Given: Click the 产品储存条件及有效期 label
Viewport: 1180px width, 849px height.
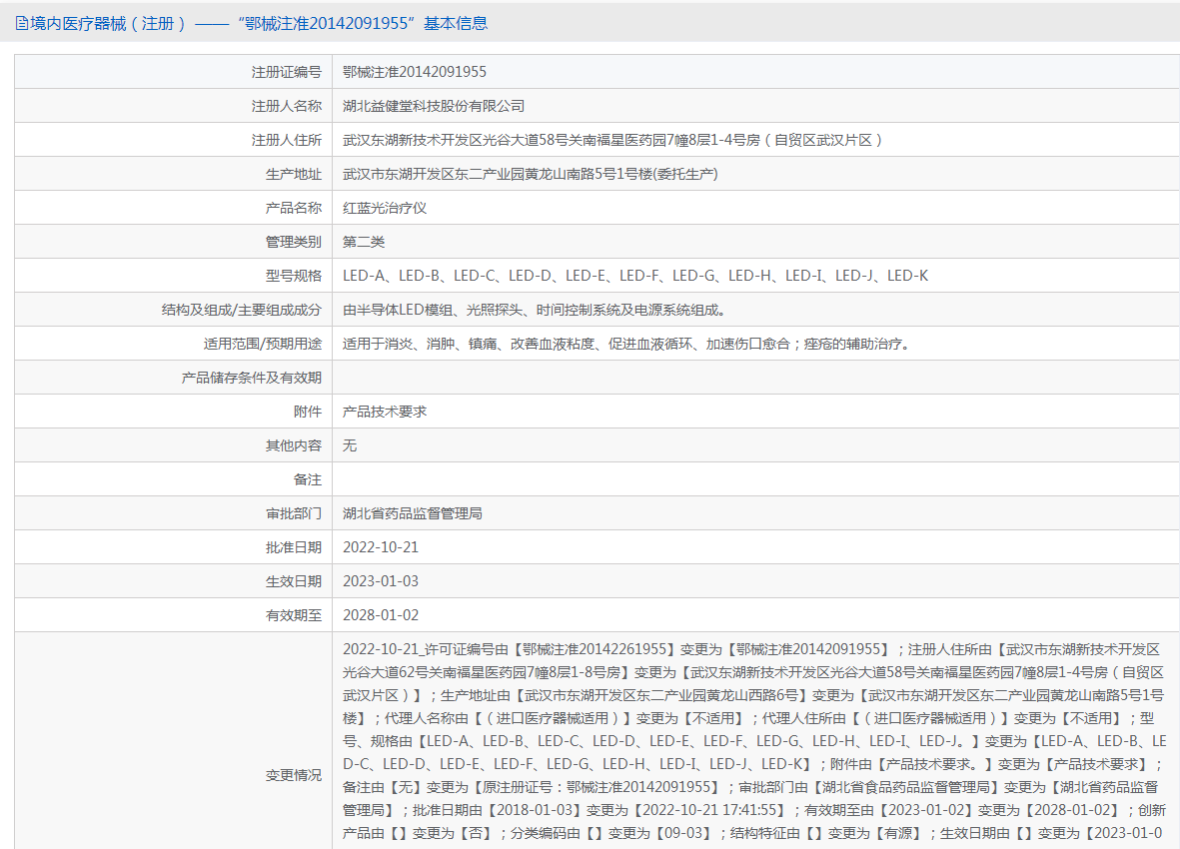Looking at the screenshot, I should pyautogui.click(x=252, y=378).
